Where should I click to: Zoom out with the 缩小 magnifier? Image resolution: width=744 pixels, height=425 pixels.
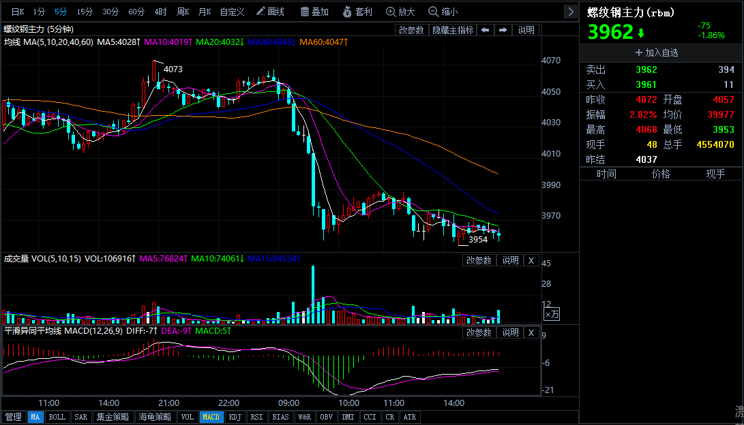click(443, 12)
